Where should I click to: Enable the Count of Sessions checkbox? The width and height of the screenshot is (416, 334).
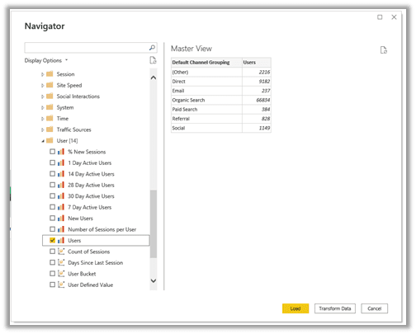(52, 252)
